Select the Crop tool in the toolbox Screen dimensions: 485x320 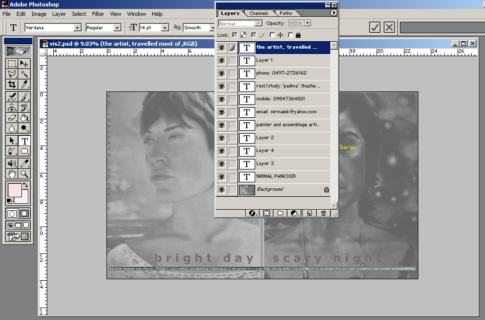pyautogui.click(x=11, y=85)
